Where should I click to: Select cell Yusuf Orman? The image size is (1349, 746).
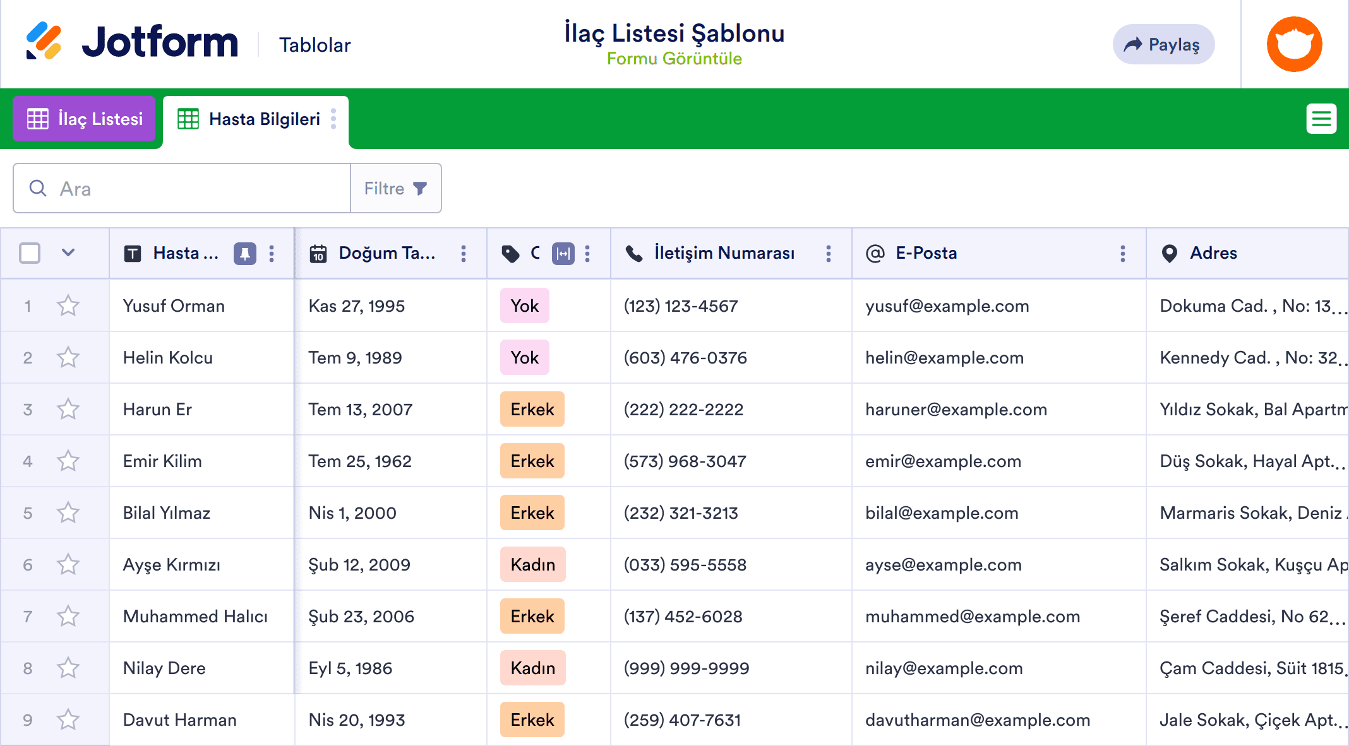(201, 306)
